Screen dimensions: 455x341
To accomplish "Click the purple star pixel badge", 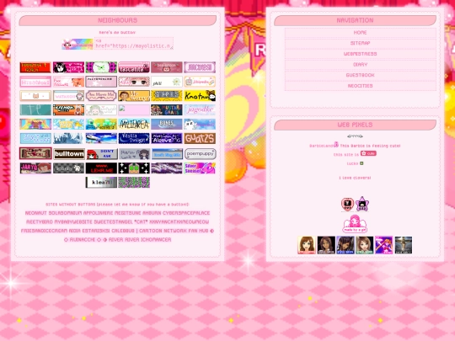I will pyautogui.click(x=362, y=204).
